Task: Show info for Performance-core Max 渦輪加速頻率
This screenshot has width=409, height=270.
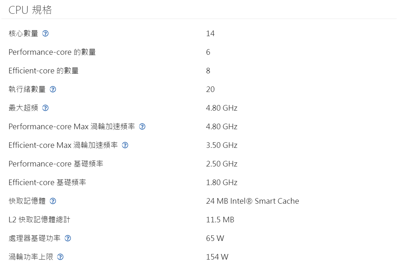Action: click(142, 127)
